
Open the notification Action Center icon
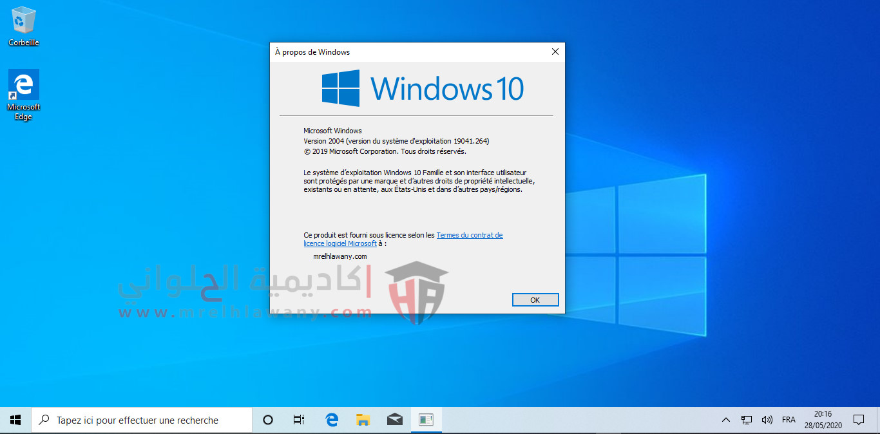point(859,420)
